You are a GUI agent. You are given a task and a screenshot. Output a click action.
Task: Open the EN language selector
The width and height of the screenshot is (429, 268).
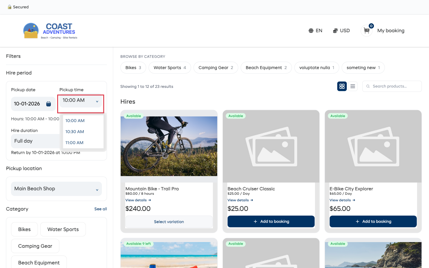[x=315, y=31]
